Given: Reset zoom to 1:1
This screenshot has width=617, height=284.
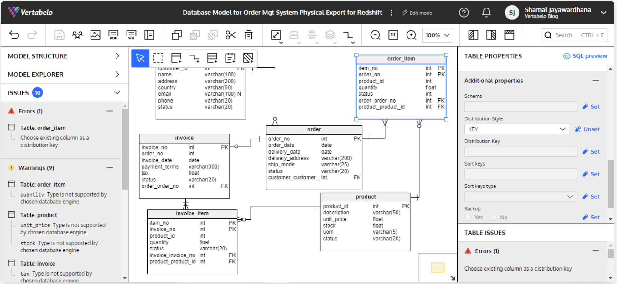Looking at the screenshot, I should 393,35.
